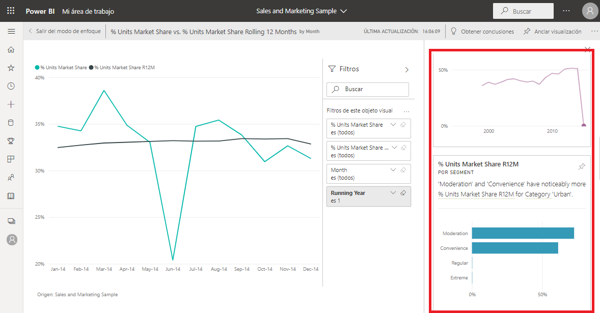Open the Apps icon in the sidebar

point(11,159)
